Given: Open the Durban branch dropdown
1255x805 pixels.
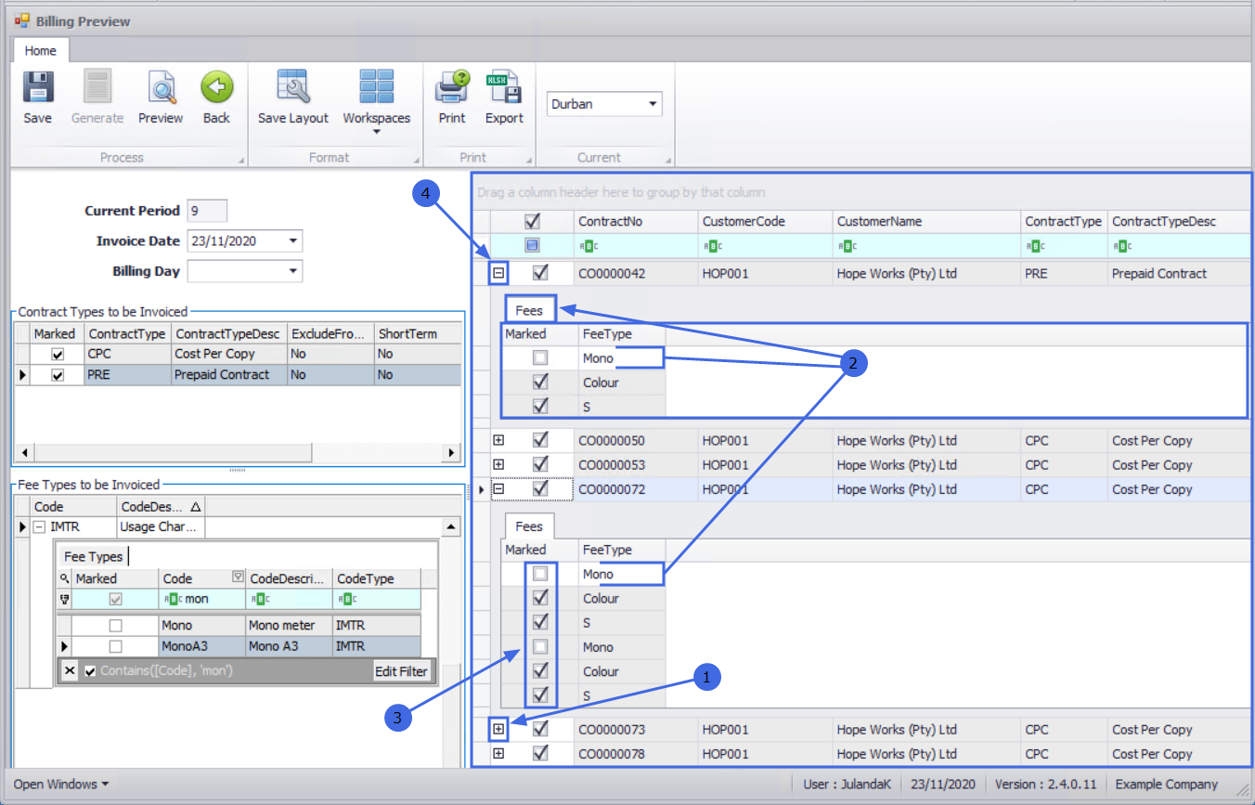Looking at the screenshot, I should click(x=653, y=104).
